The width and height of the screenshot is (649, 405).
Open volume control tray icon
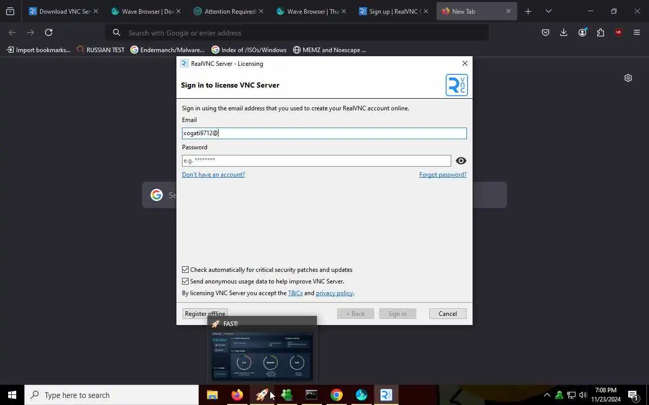coord(583,395)
